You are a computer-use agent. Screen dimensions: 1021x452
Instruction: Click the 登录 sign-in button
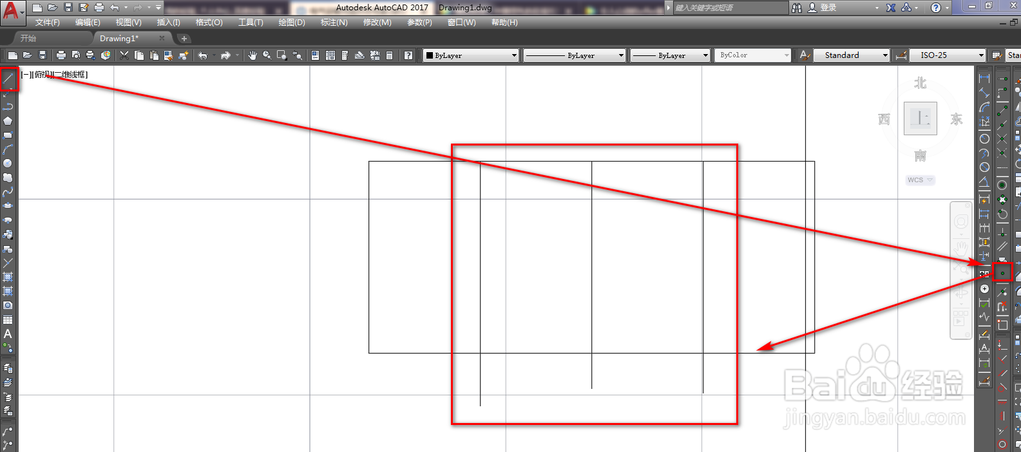[x=823, y=8]
